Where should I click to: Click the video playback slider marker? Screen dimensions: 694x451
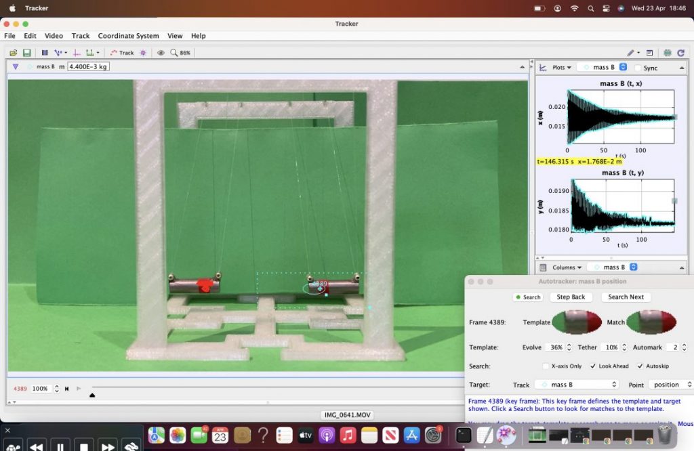click(x=92, y=395)
